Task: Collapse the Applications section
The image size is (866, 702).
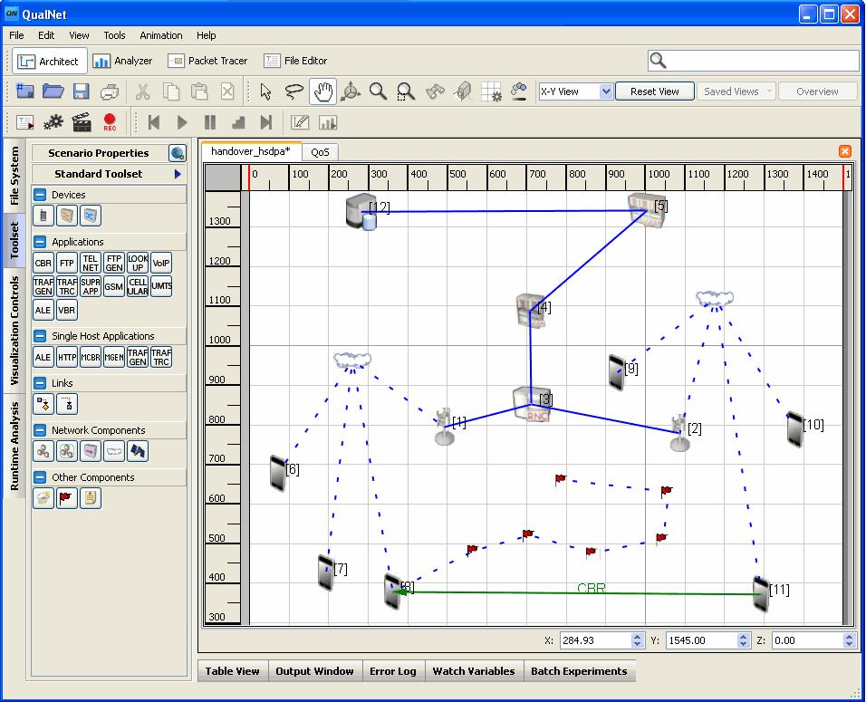Action: click(x=40, y=241)
